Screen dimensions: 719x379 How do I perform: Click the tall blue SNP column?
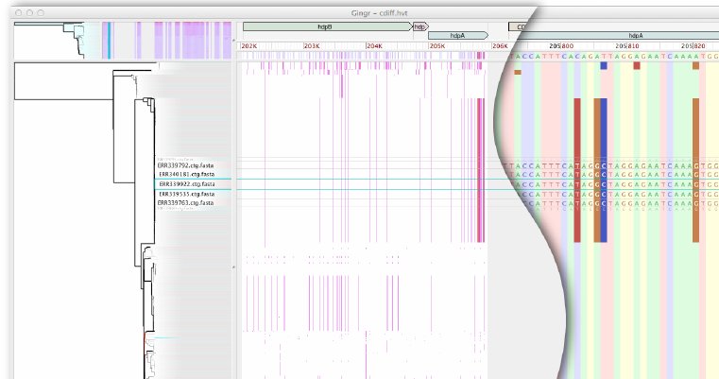tap(604, 170)
